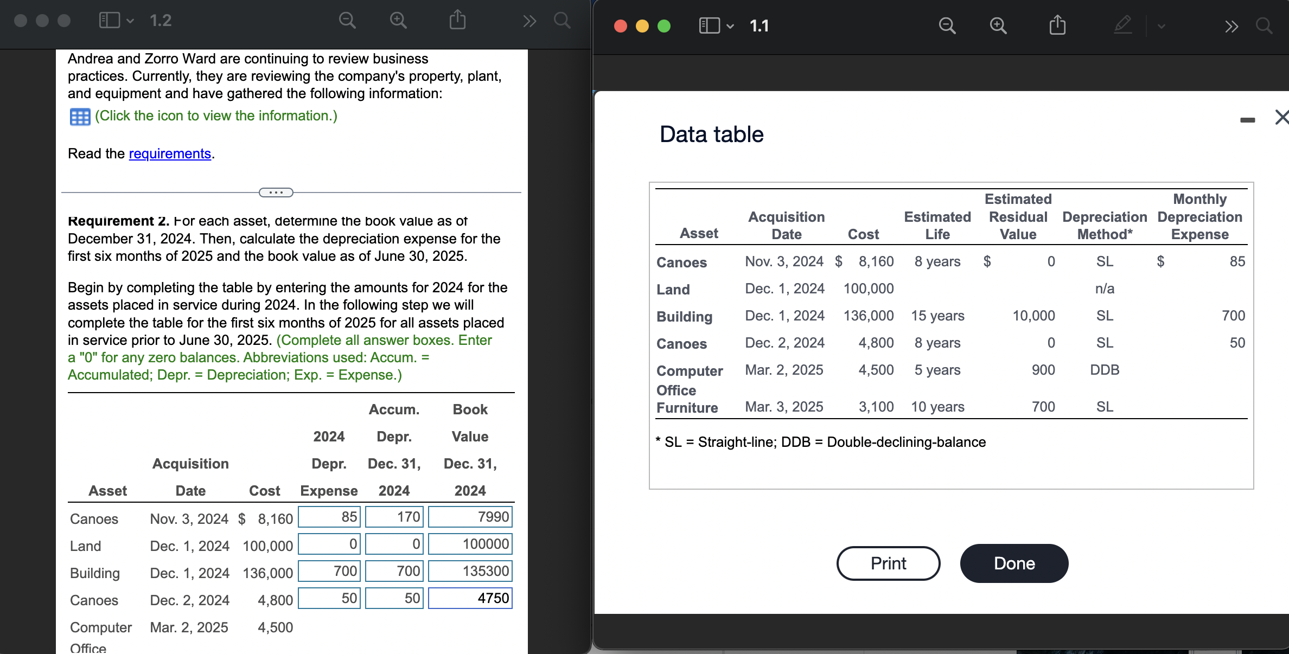Click zoom in icon in 1.2 window
This screenshot has height=654, width=1289.
[398, 21]
